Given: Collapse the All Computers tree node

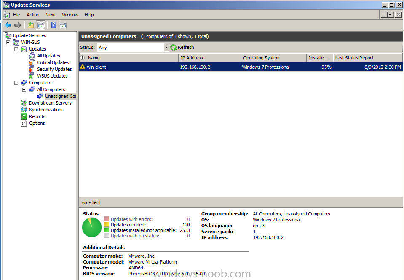Looking at the screenshot, I should pyautogui.click(x=24, y=89).
